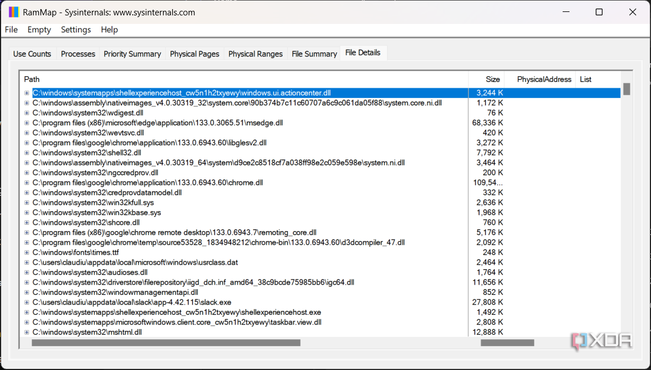Select the remoting_core.dll path text

174,232
